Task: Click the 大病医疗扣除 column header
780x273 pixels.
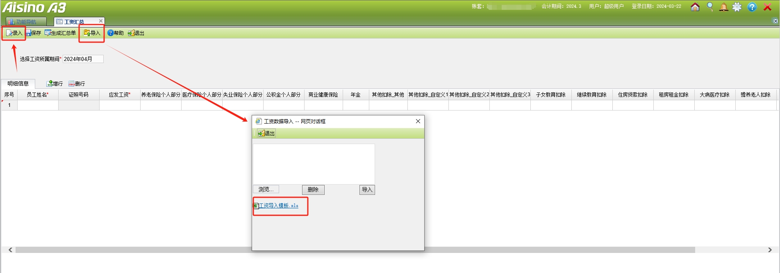Action: coord(715,95)
